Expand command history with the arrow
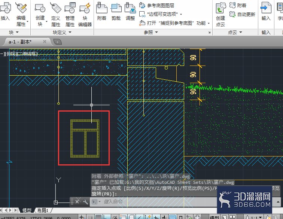 [278, 202]
